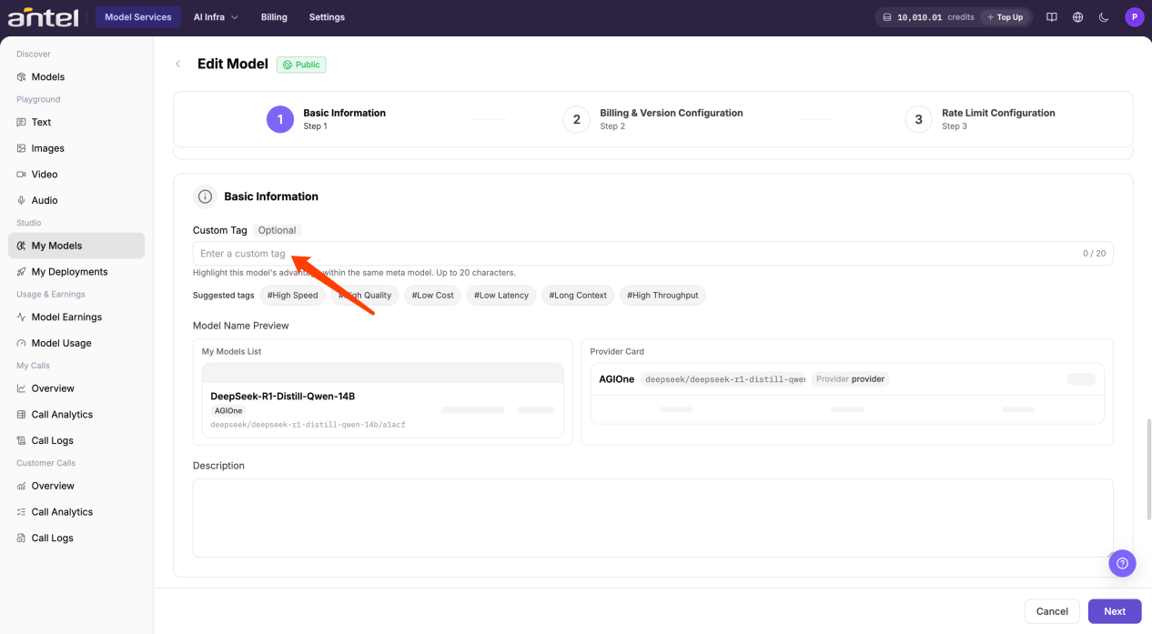Click the model path deepseek-r1-distill-qwen-14b/a1acf
This screenshot has height=634, width=1152.
tap(308, 425)
